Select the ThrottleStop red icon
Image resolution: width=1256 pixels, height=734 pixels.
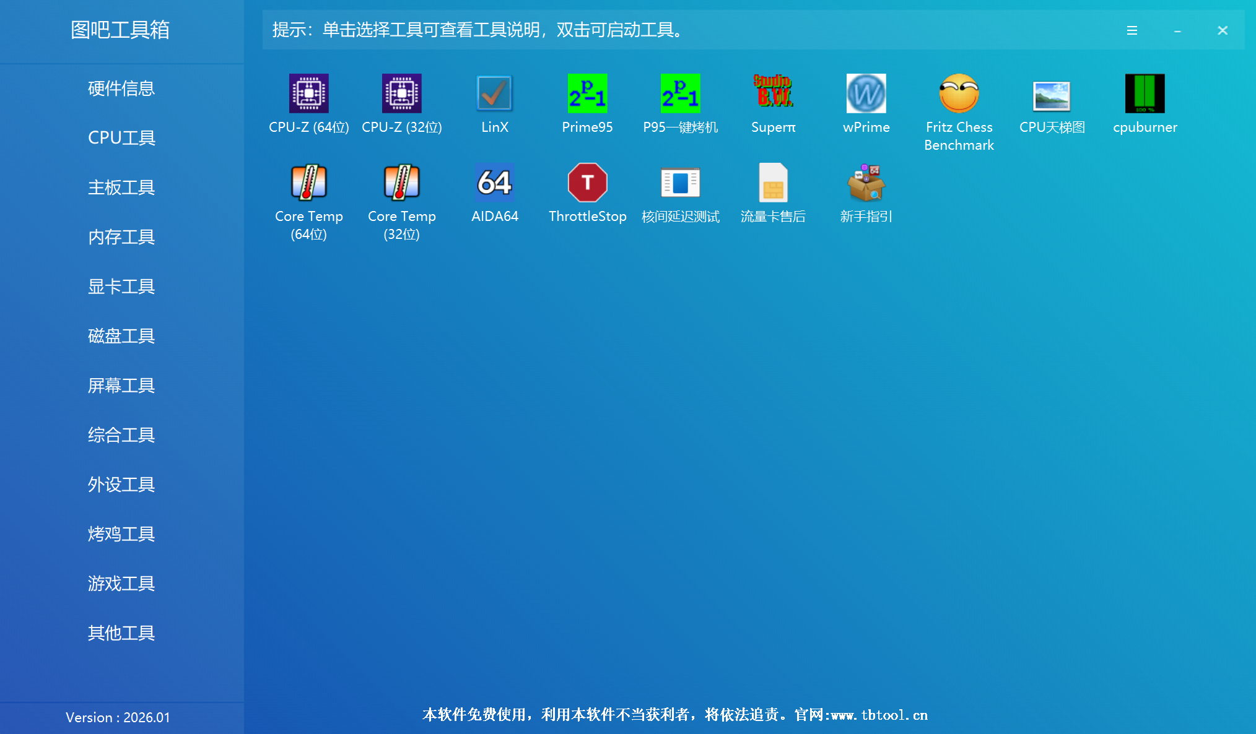pos(587,183)
